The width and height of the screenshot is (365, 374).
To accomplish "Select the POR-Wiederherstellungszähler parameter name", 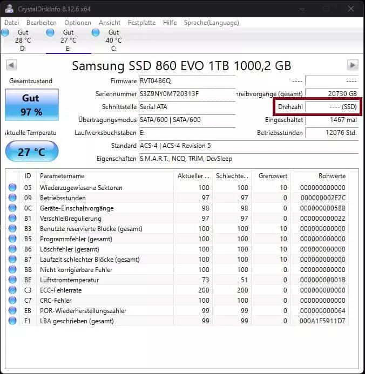I will [x=83, y=311].
